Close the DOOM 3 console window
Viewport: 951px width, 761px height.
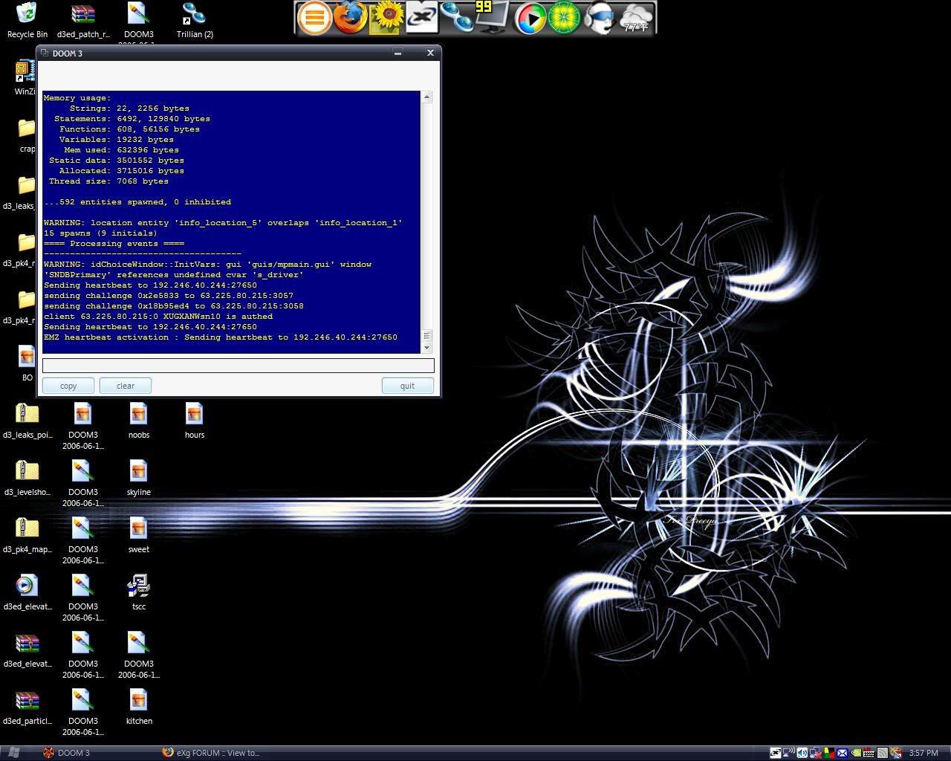click(x=429, y=53)
